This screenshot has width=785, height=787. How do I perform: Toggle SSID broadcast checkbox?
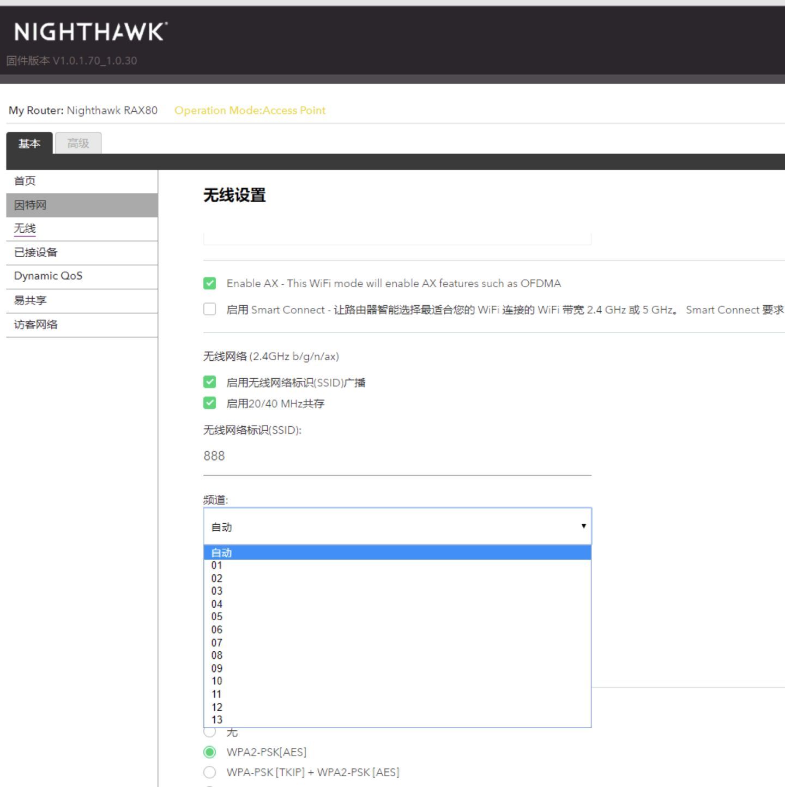coord(210,382)
